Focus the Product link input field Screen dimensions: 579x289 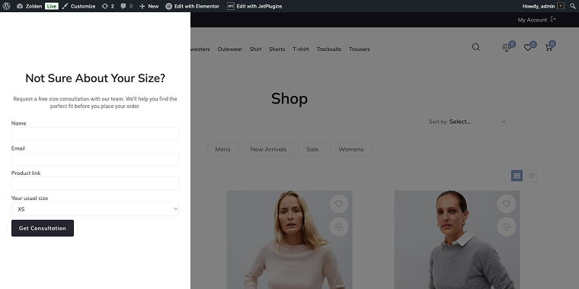click(95, 183)
